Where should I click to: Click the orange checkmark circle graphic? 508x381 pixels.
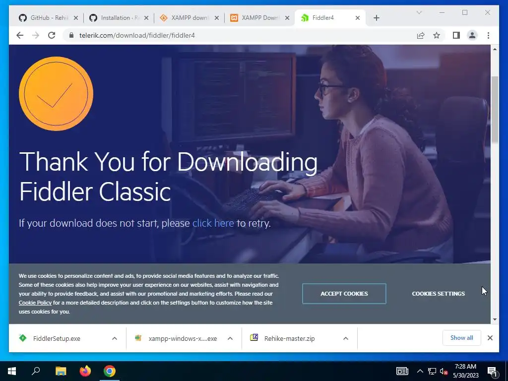pos(56,94)
